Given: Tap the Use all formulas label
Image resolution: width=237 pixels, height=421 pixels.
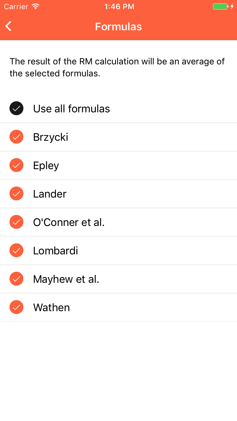Looking at the screenshot, I should point(71,109).
